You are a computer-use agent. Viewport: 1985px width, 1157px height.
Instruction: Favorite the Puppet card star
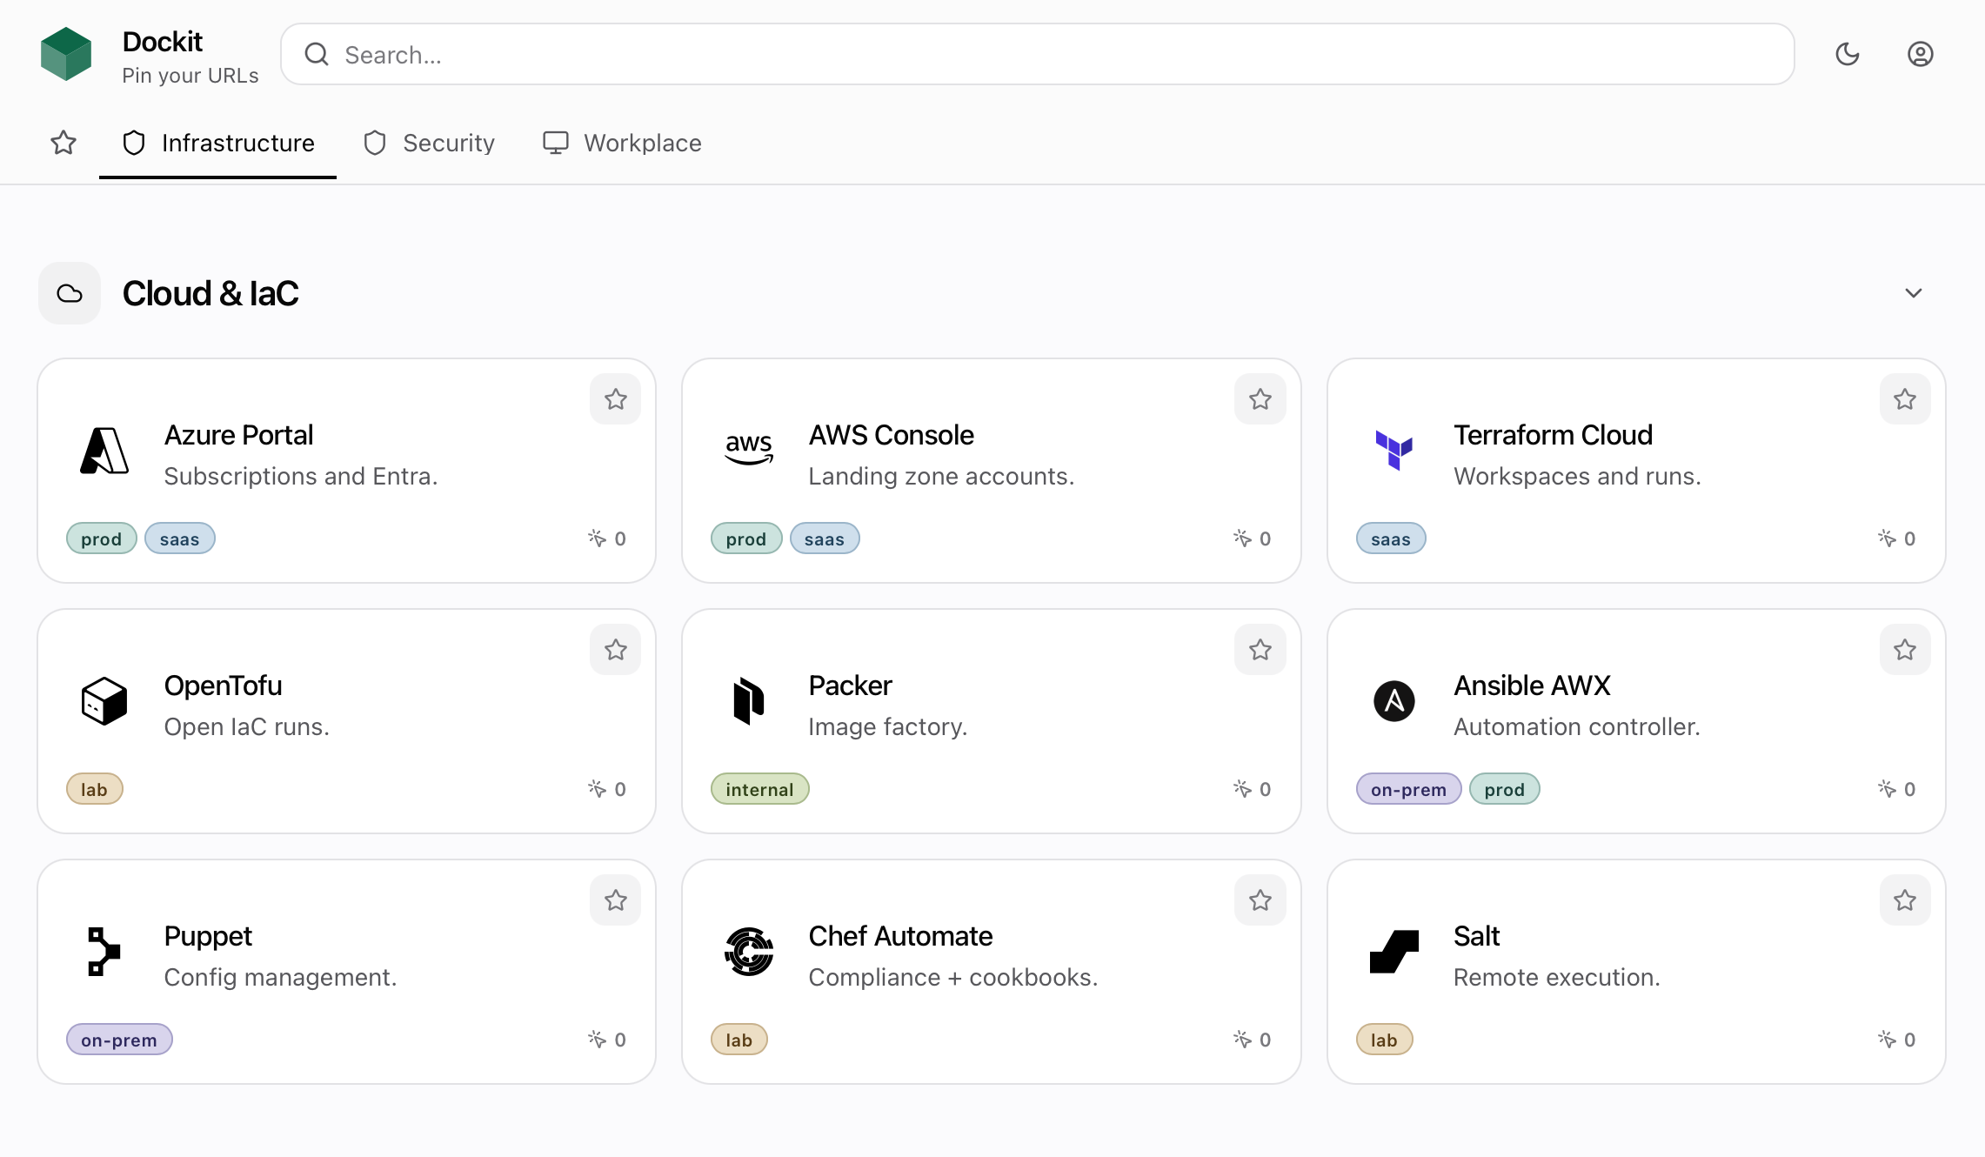click(616, 900)
